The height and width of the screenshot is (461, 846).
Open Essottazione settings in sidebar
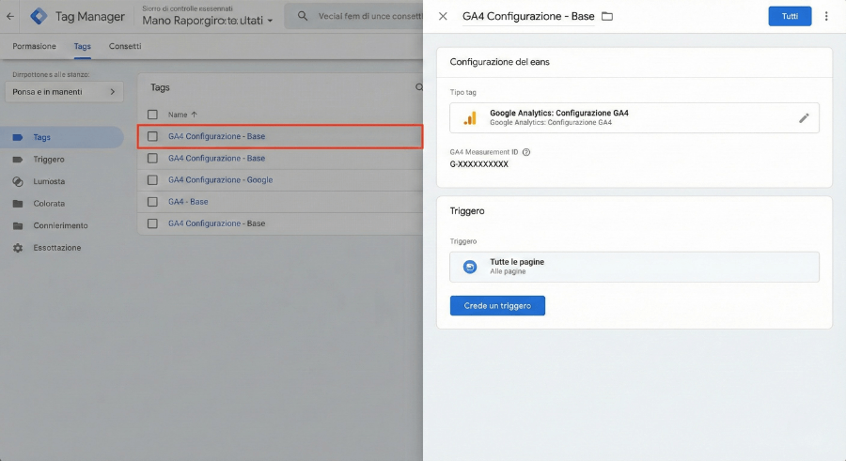(56, 248)
